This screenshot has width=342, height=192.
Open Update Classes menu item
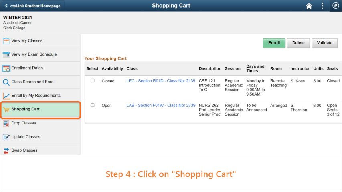pos(40,137)
